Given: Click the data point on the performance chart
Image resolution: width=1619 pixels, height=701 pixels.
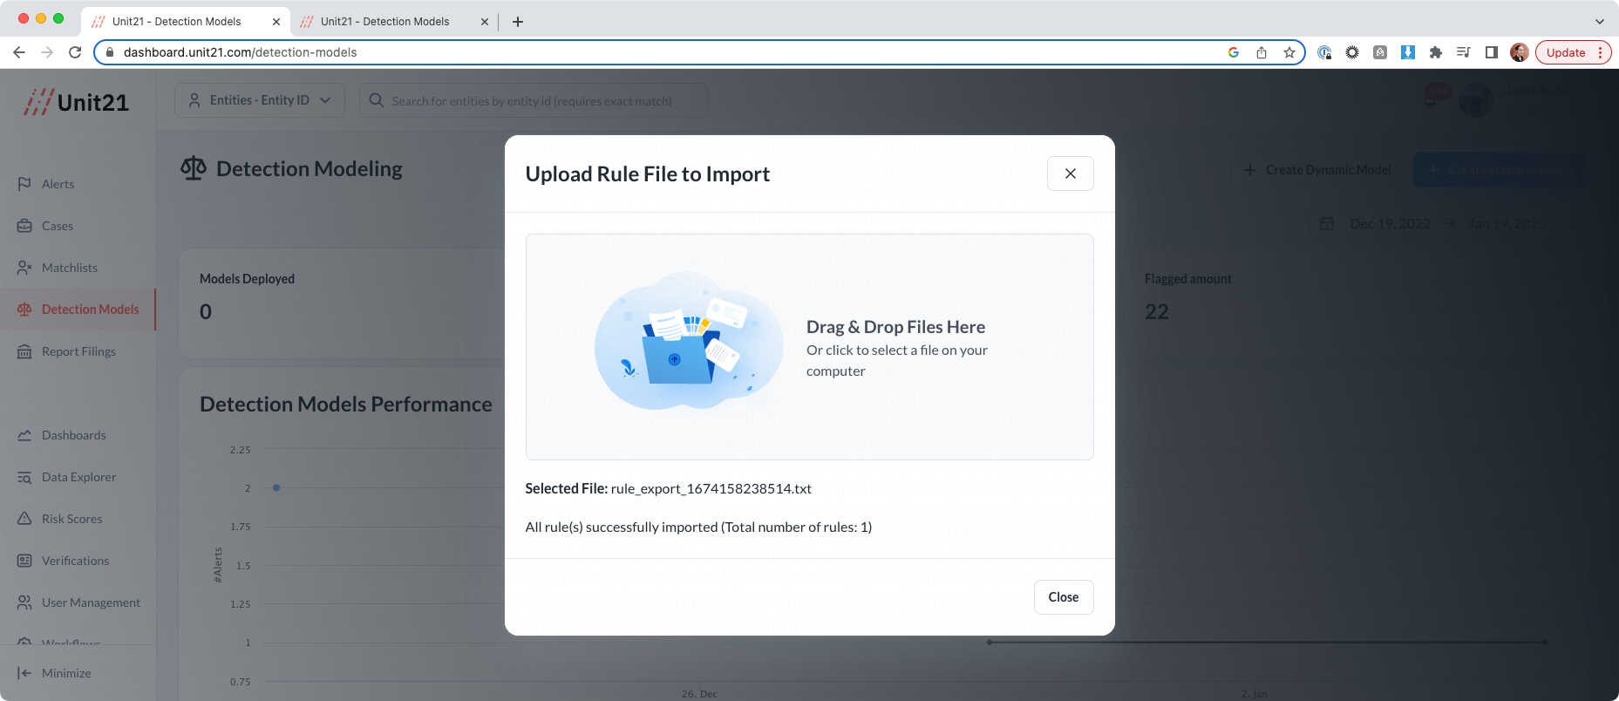Looking at the screenshot, I should click(x=276, y=487).
